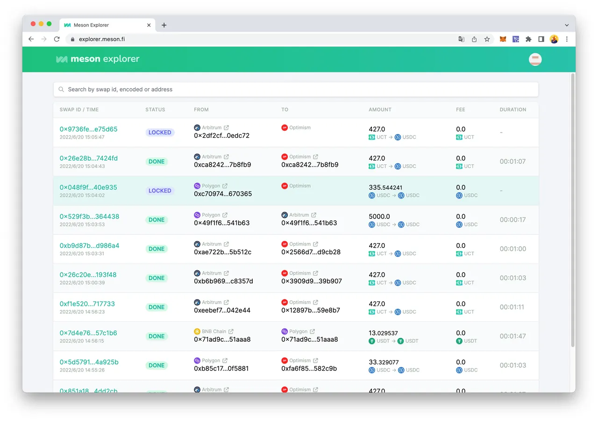
Task: Click from address 0x2df2cf...0edc72
Action: tap(221, 136)
